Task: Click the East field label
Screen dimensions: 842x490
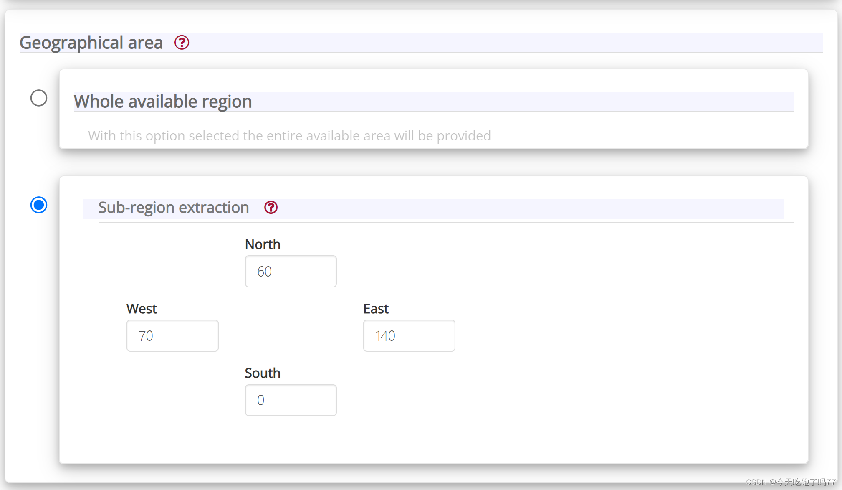Action: 376,308
